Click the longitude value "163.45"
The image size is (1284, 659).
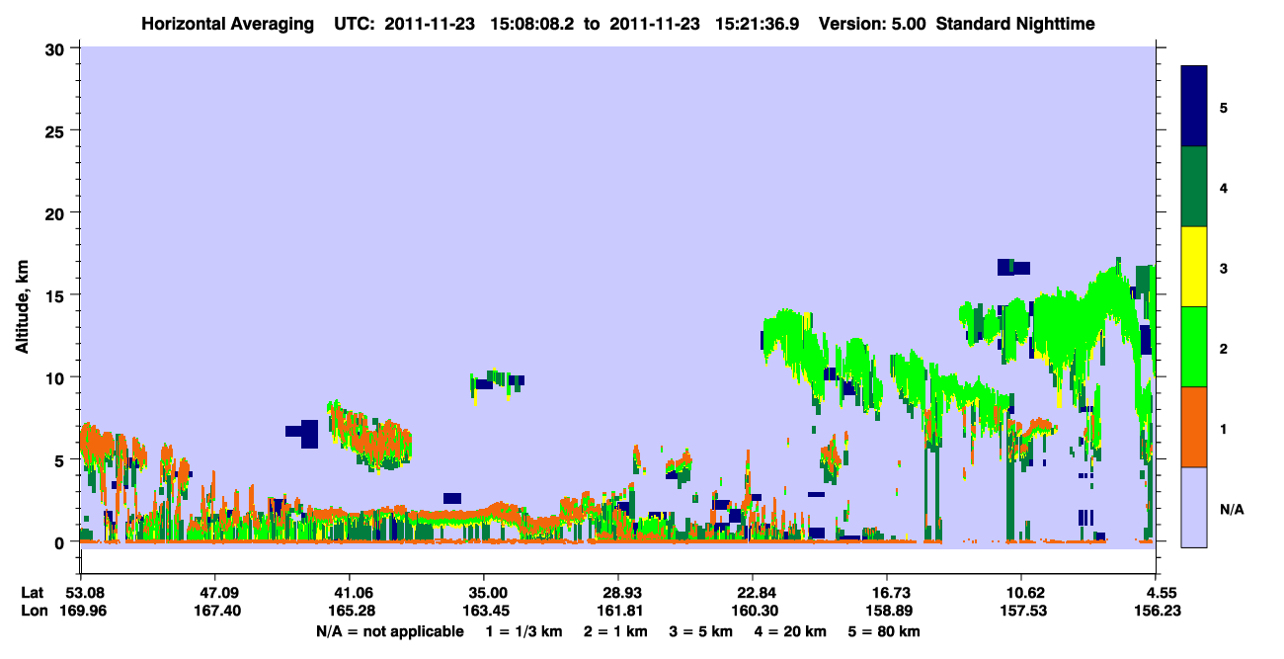coord(484,612)
